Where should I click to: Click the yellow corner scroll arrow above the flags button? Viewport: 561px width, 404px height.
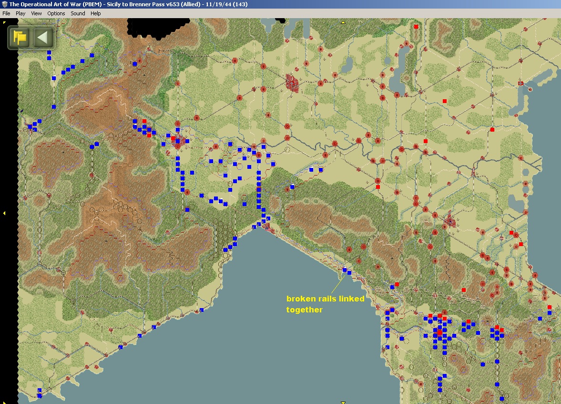4,22
